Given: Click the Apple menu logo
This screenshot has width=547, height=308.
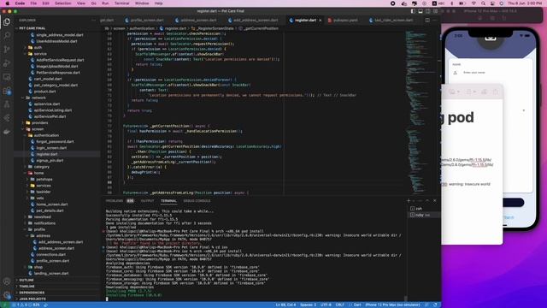Looking at the screenshot, I should pos(7,3).
